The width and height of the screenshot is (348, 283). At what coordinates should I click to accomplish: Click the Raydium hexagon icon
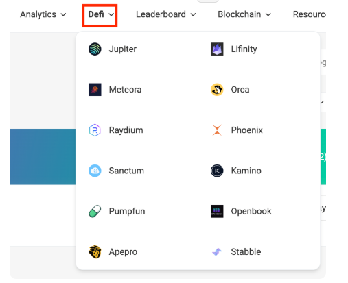click(x=95, y=130)
